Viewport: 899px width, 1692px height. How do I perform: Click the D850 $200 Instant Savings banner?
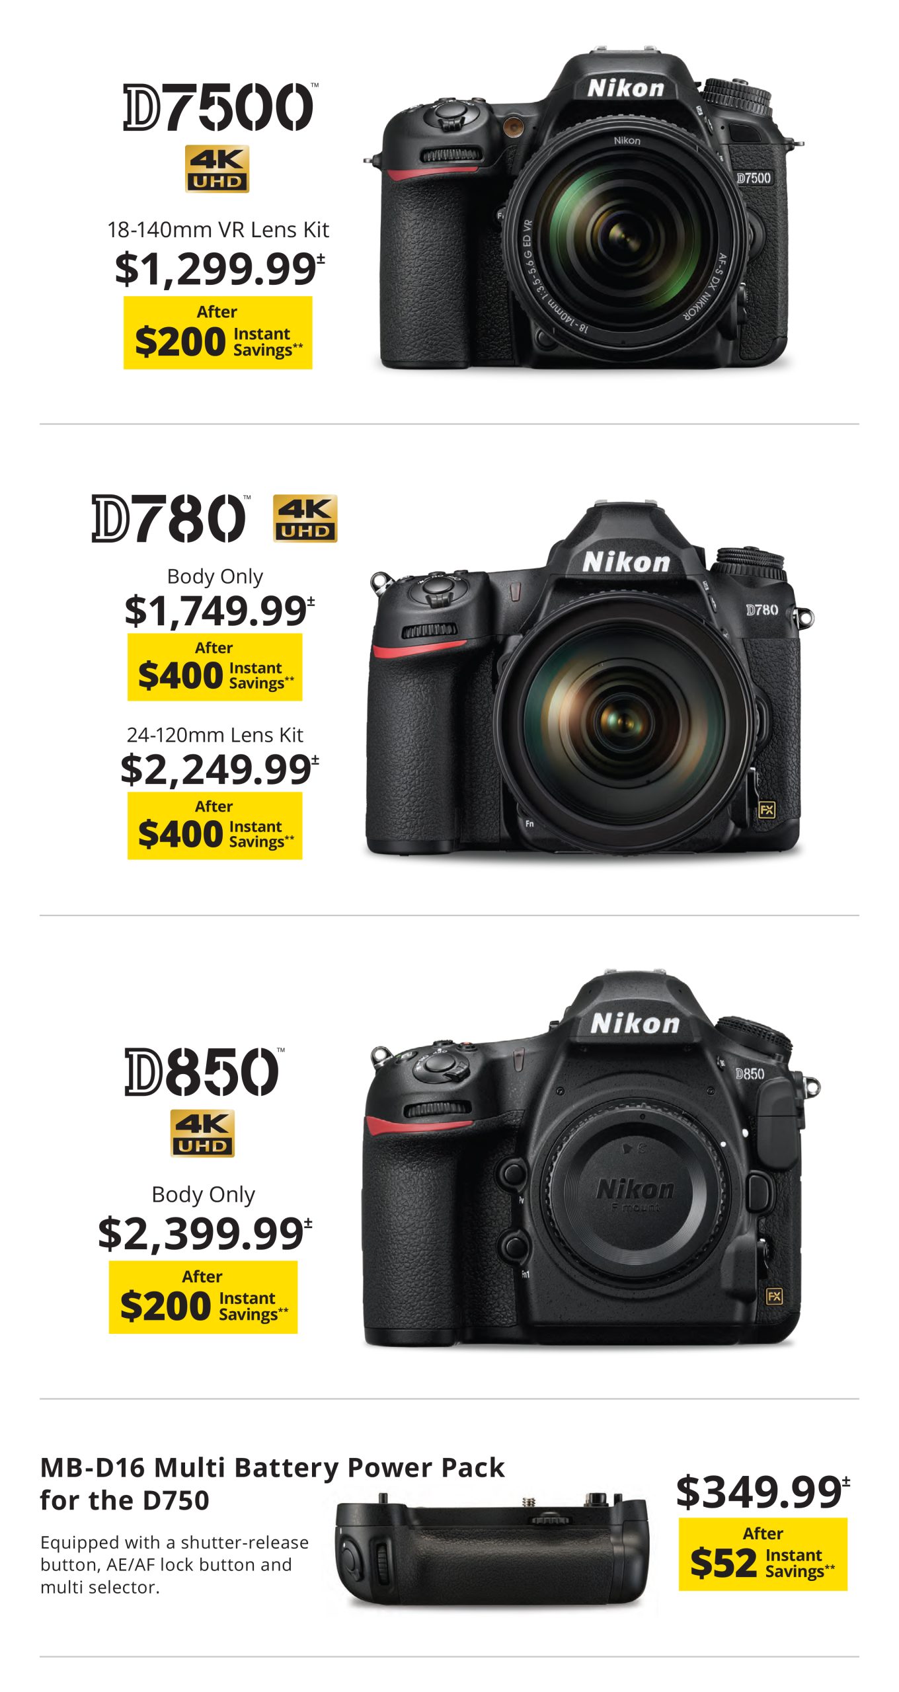[203, 1297]
